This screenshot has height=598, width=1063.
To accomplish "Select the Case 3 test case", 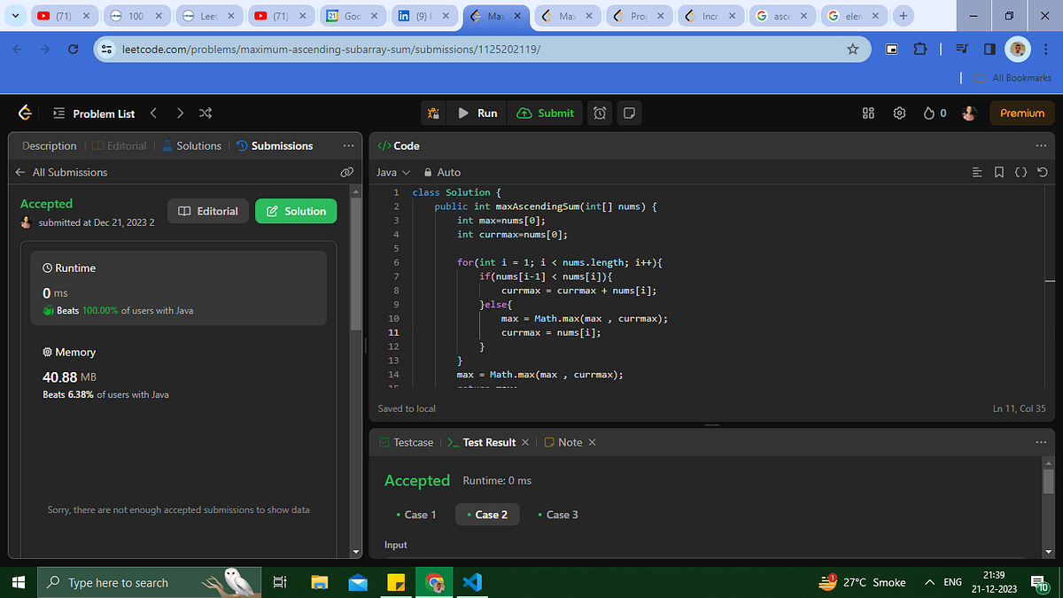I will [557, 515].
